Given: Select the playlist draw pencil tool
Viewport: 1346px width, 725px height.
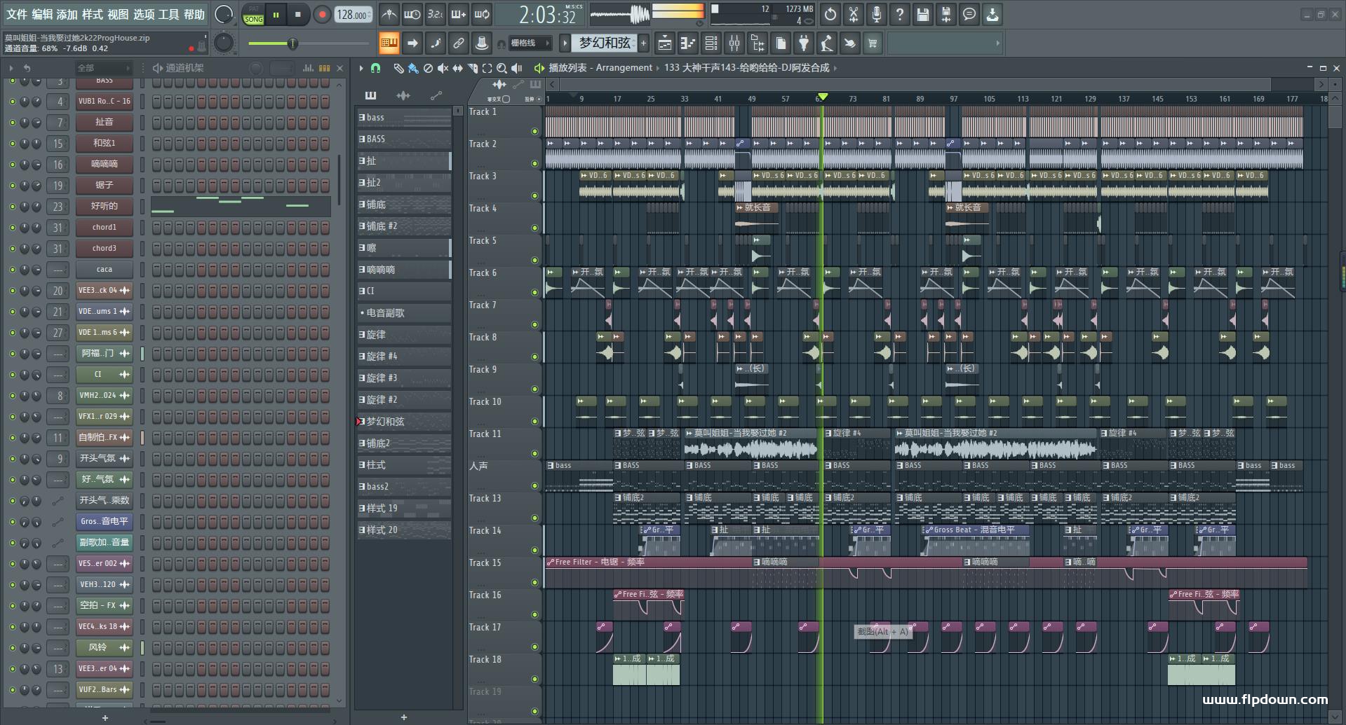Looking at the screenshot, I should click(x=398, y=68).
